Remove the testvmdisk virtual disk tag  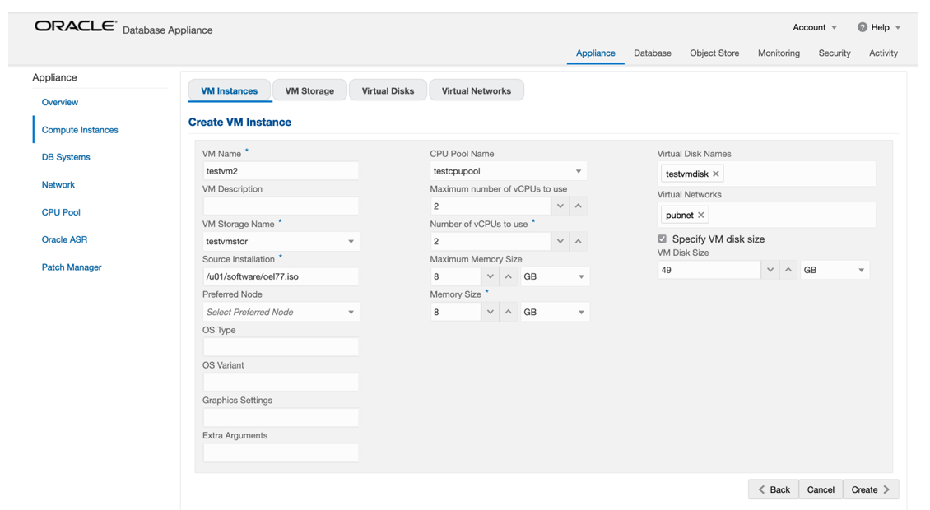716,174
